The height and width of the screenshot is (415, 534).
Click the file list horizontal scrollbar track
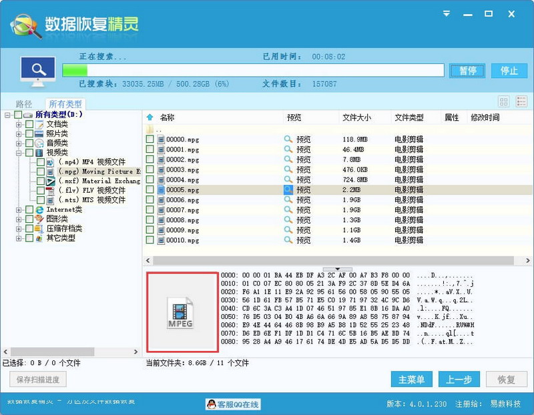click(333, 260)
